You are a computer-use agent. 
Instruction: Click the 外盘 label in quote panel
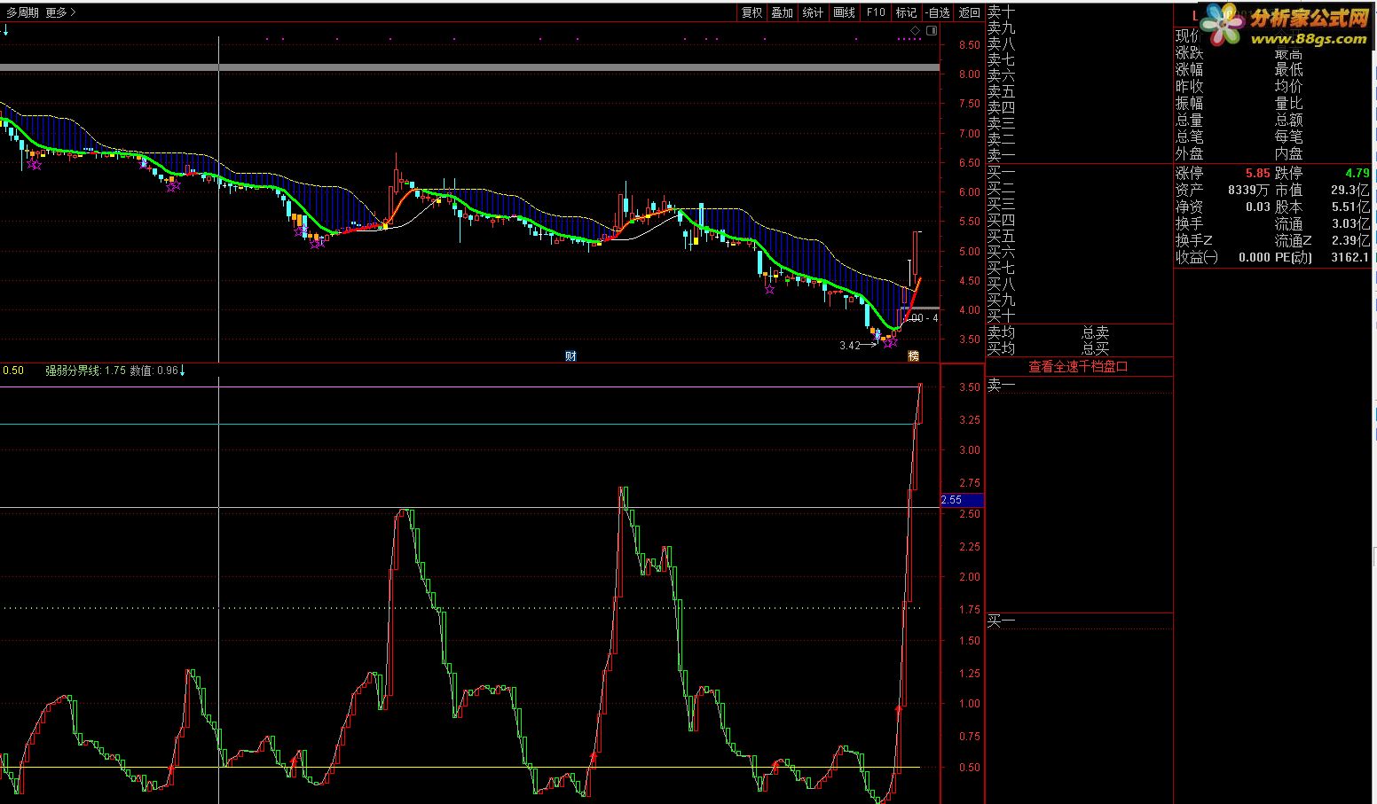click(x=1190, y=153)
